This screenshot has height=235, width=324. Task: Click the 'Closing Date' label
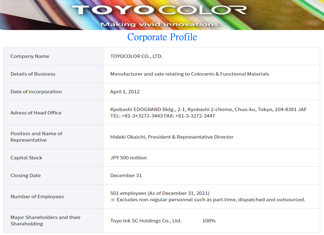26,176
